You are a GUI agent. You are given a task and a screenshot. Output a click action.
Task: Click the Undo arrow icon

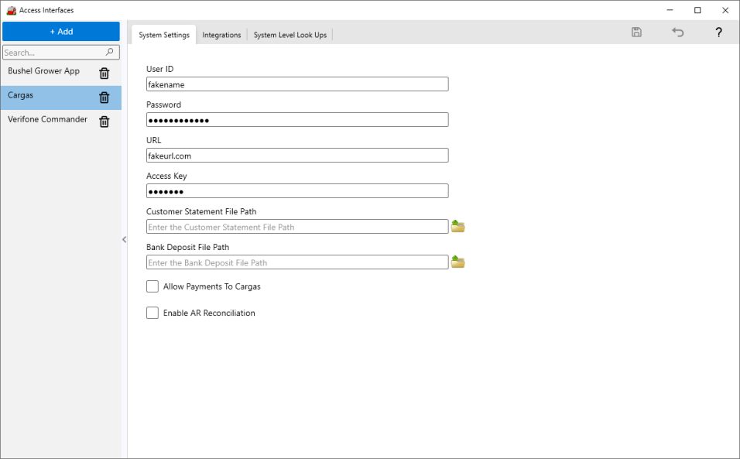coord(678,33)
